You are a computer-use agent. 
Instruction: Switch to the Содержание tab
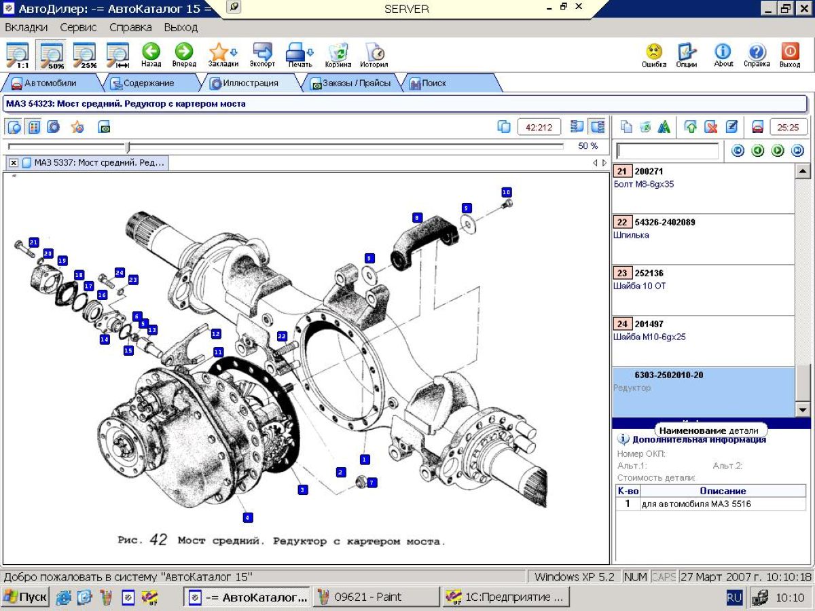tap(148, 83)
